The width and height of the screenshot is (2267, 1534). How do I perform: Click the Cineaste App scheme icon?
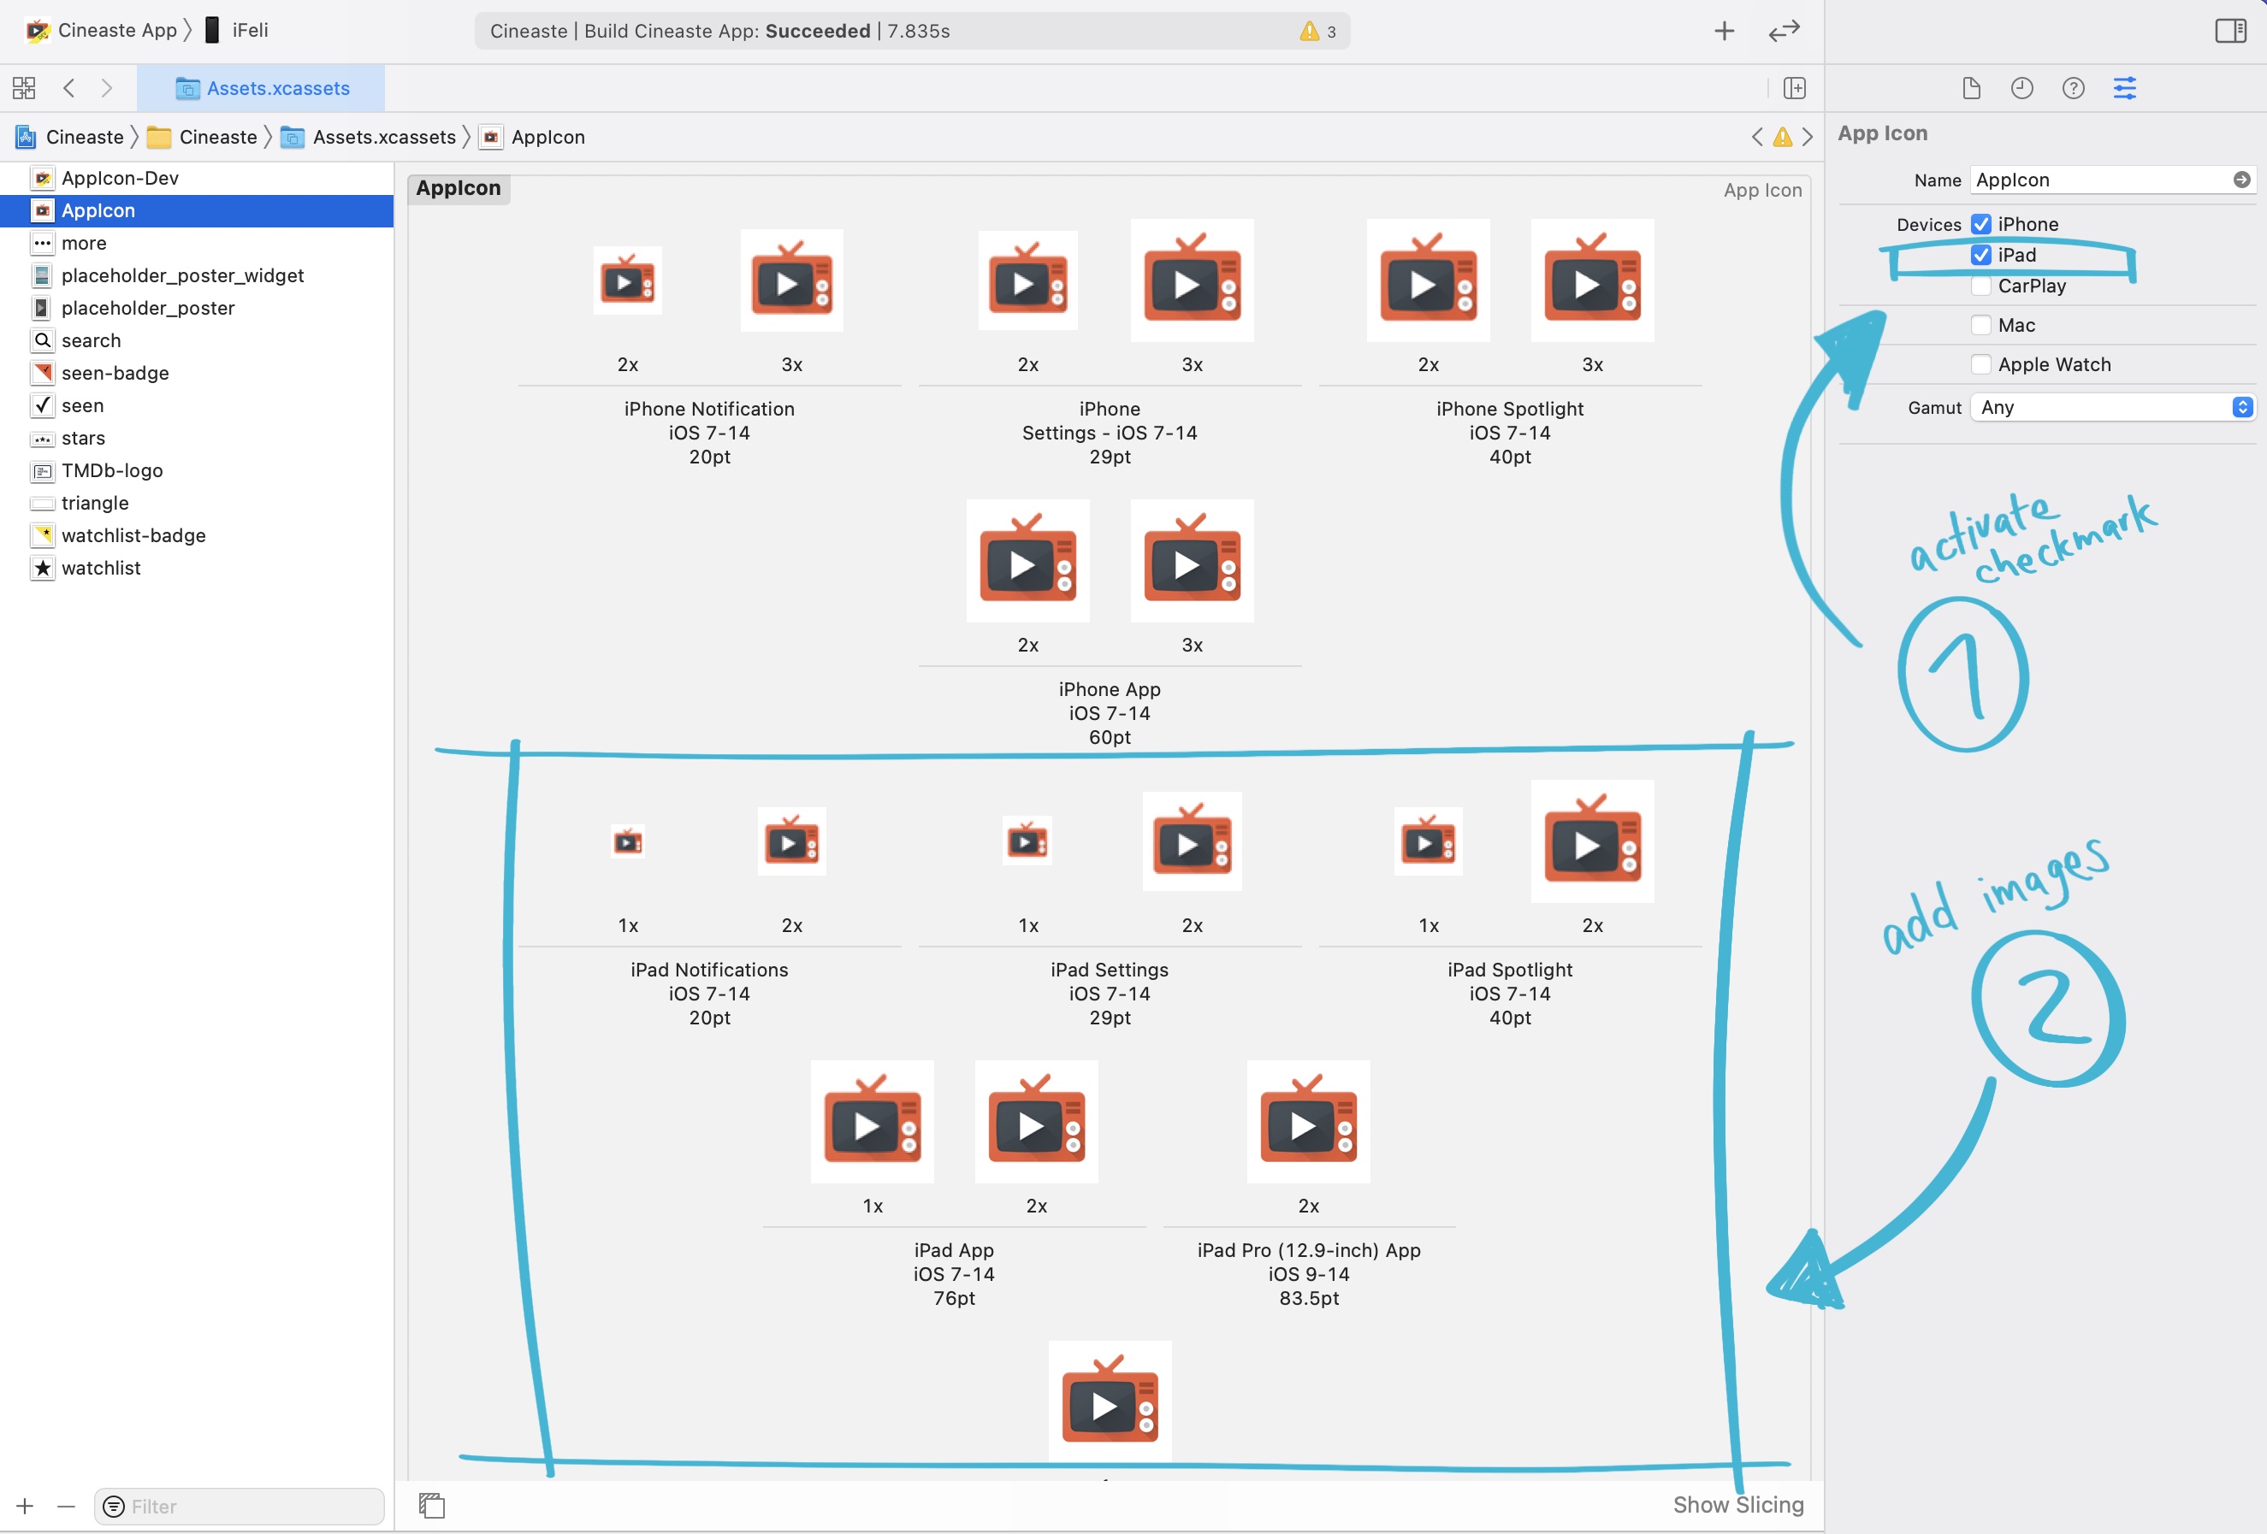pyautogui.click(x=37, y=31)
